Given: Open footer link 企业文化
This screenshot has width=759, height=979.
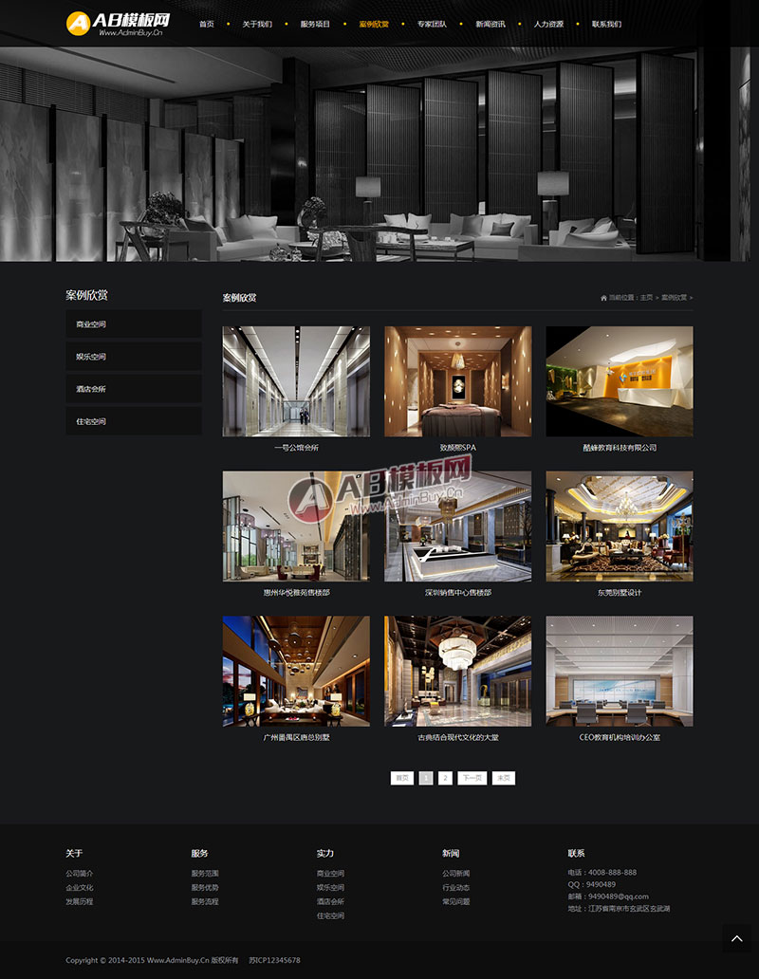Looking at the screenshot, I should [x=80, y=887].
